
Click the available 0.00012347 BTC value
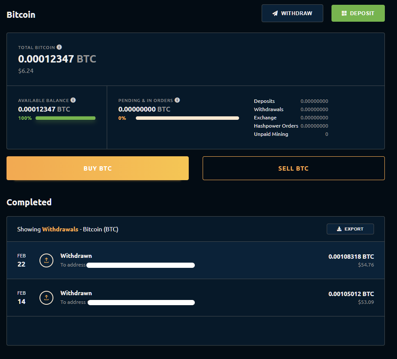point(44,109)
